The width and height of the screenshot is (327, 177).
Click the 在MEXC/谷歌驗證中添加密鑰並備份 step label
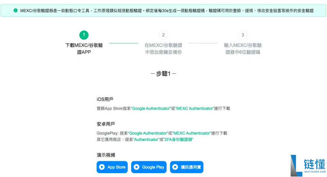click(163, 49)
